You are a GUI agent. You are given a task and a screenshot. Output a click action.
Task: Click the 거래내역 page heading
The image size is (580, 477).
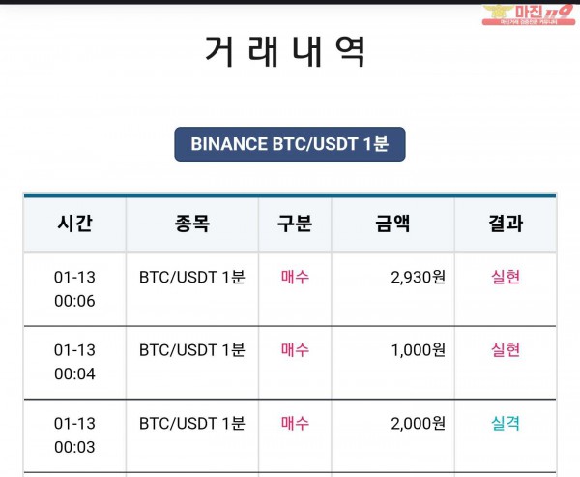[287, 51]
